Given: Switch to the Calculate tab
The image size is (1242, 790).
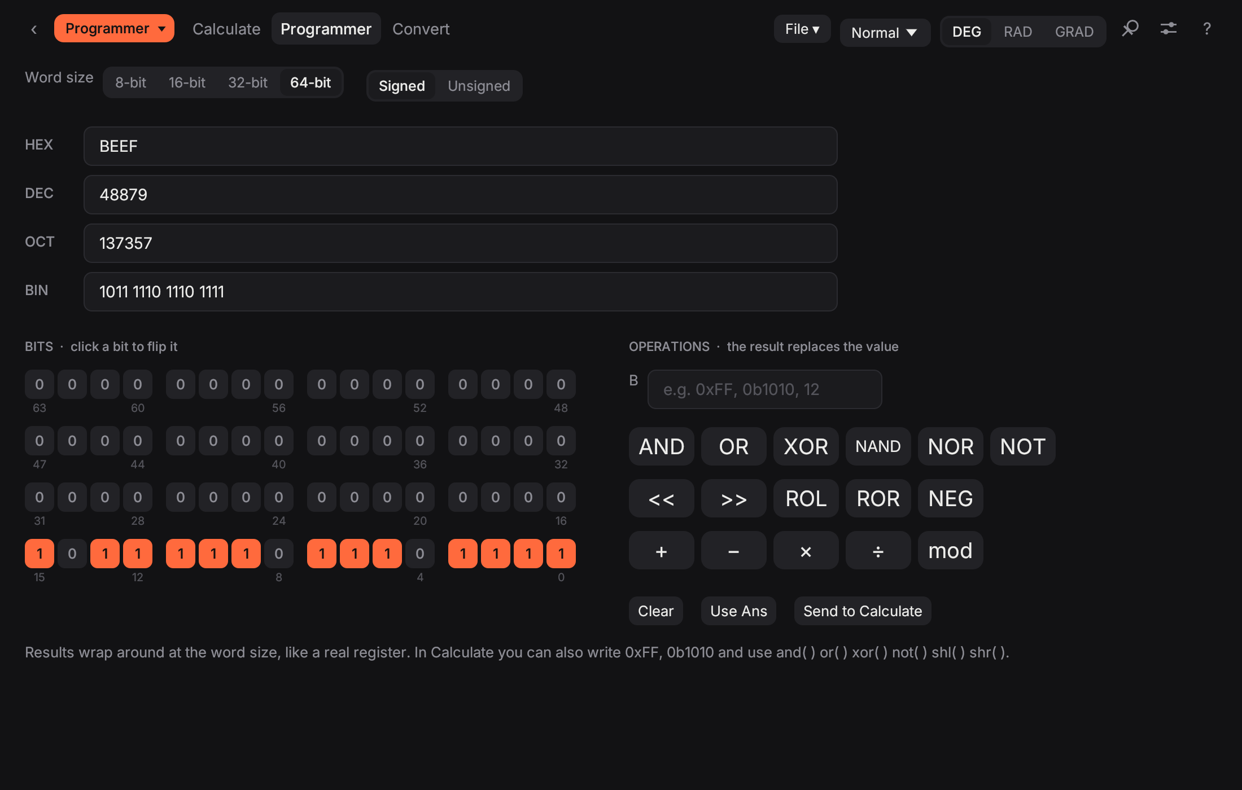Looking at the screenshot, I should pos(226,29).
